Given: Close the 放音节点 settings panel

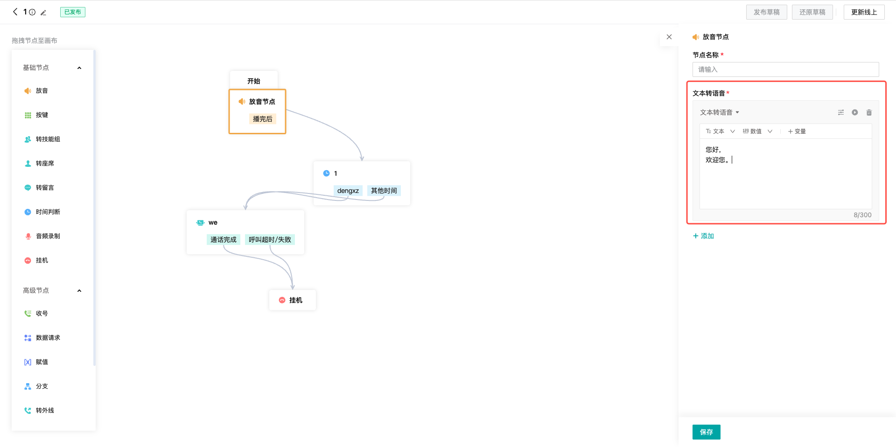Looking at the screenshot, I should [x=669, y=37].
